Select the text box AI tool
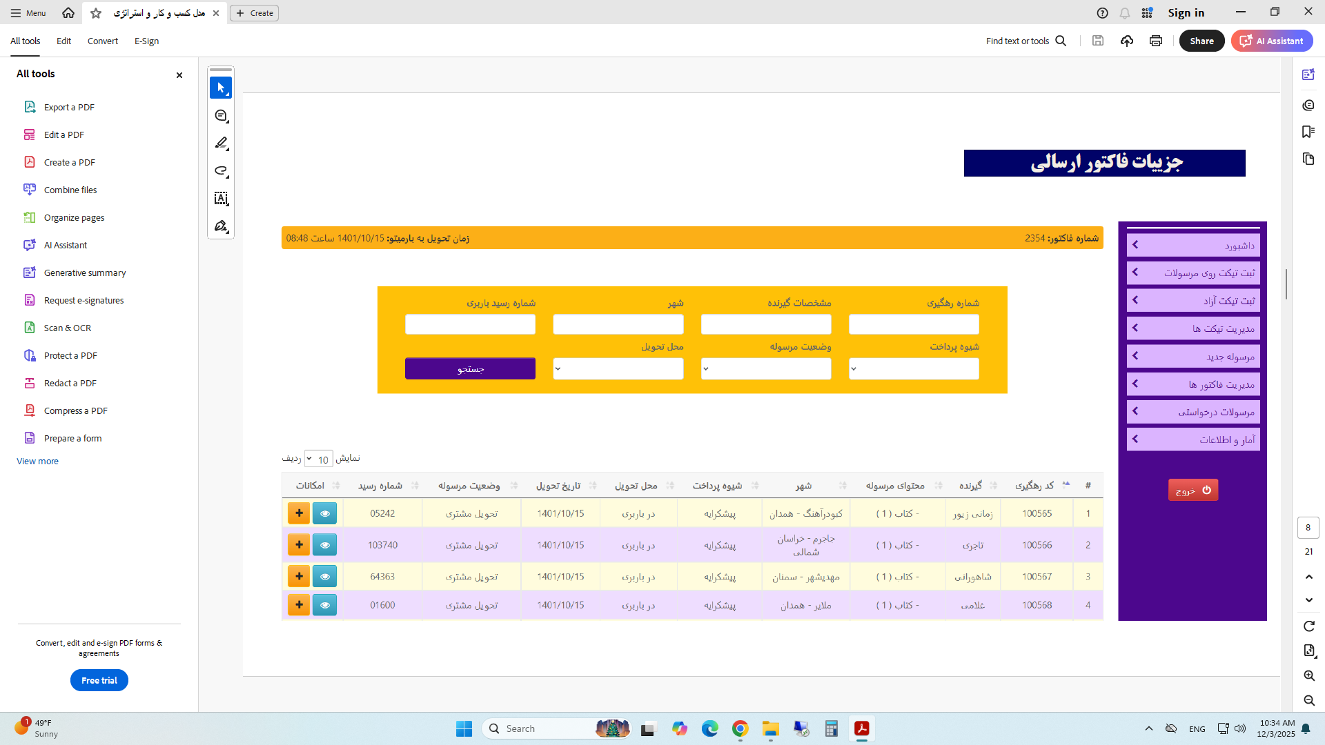Image resolution: width=1325 pixels, height=745 pixels. (221, 199)
